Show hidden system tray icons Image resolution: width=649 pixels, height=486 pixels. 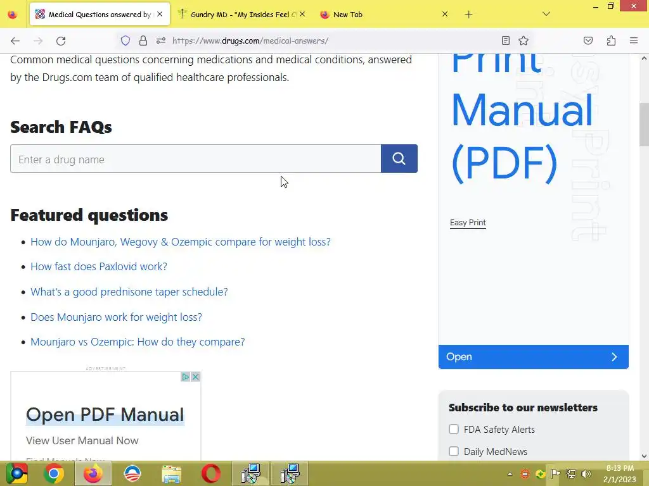pos(510,474)
